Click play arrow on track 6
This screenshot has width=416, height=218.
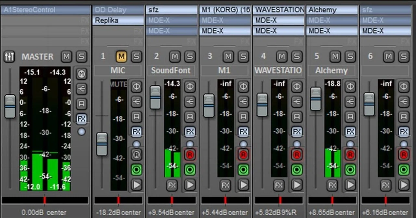pos(404,185)
